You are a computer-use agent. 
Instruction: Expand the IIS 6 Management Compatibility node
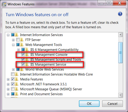[18, 50]
